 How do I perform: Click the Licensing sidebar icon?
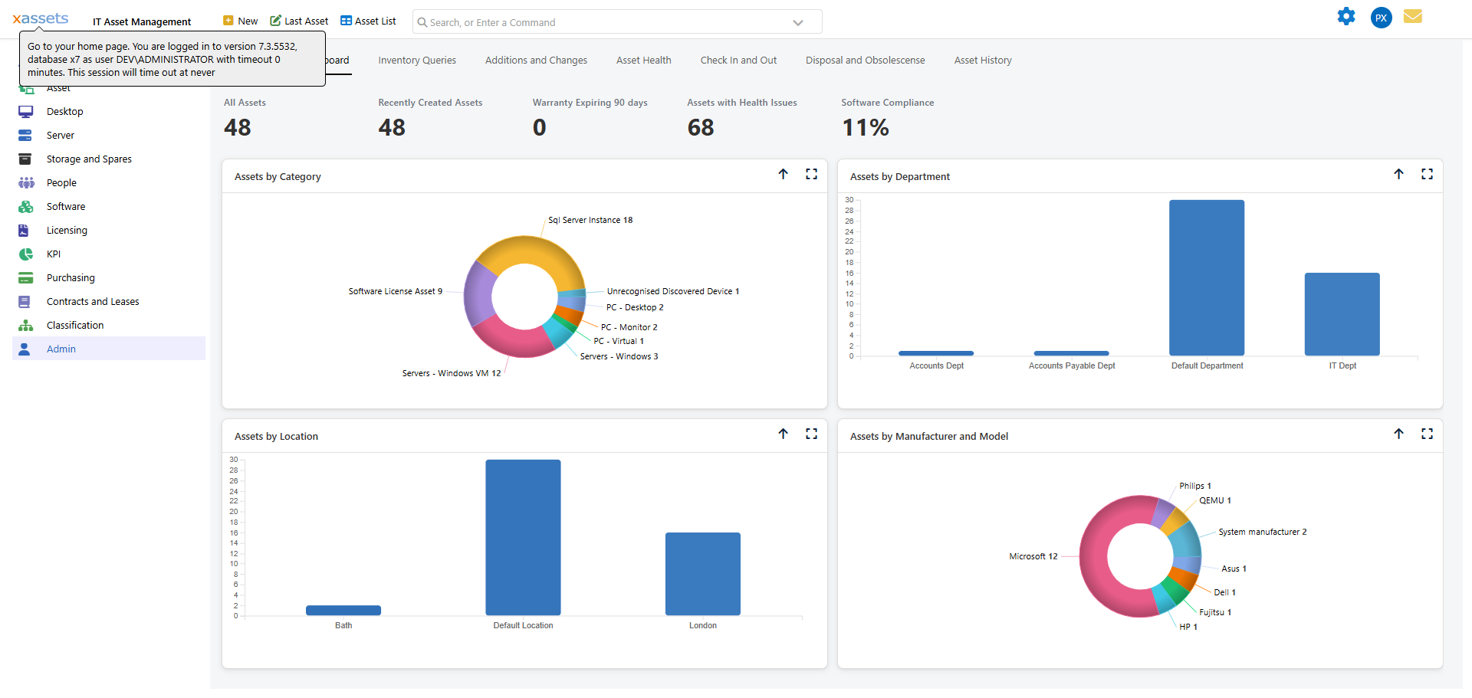[x=24, y=231]
